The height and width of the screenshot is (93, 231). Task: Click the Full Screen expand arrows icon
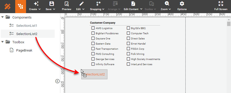[221, 4]
